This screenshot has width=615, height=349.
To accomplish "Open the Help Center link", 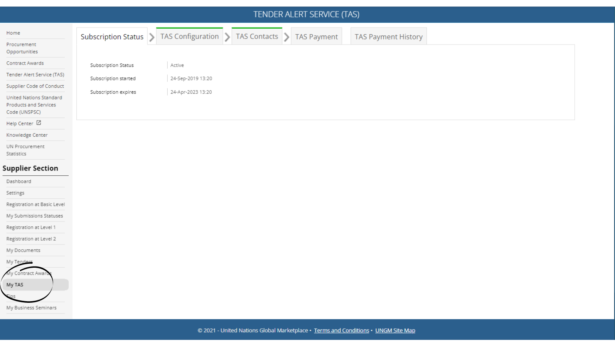I will [x=20, y=124].
